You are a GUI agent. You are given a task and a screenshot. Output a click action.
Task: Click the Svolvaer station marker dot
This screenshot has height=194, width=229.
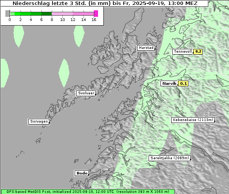coord(95,95)
